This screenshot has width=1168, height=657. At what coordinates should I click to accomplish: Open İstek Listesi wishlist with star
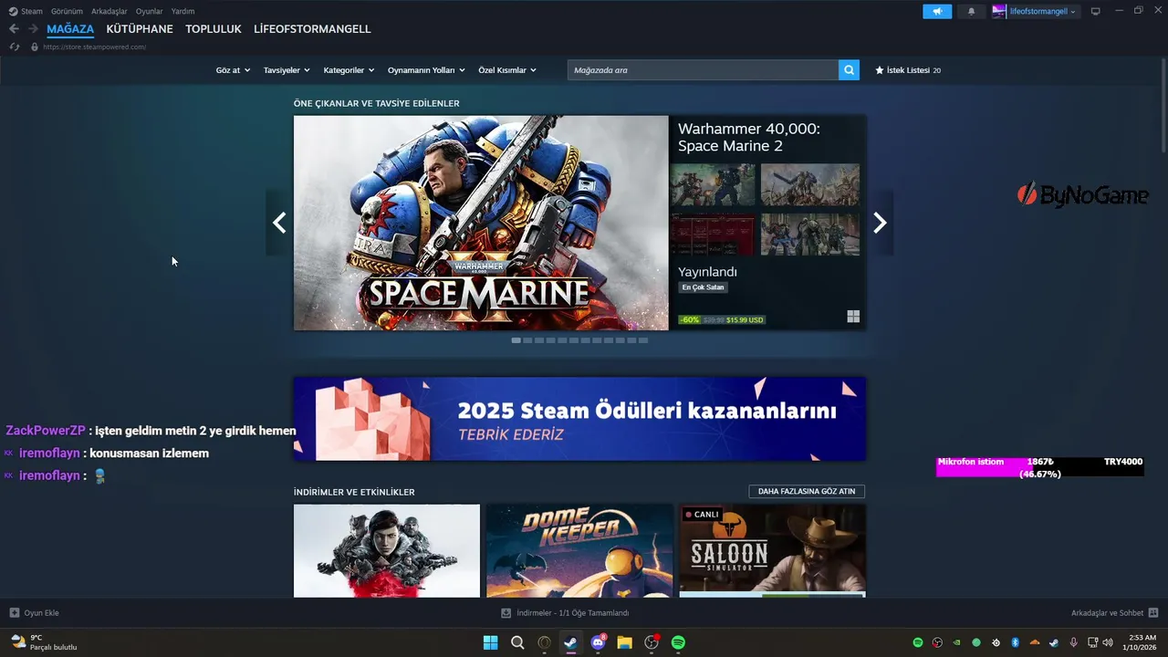point(907,70)
